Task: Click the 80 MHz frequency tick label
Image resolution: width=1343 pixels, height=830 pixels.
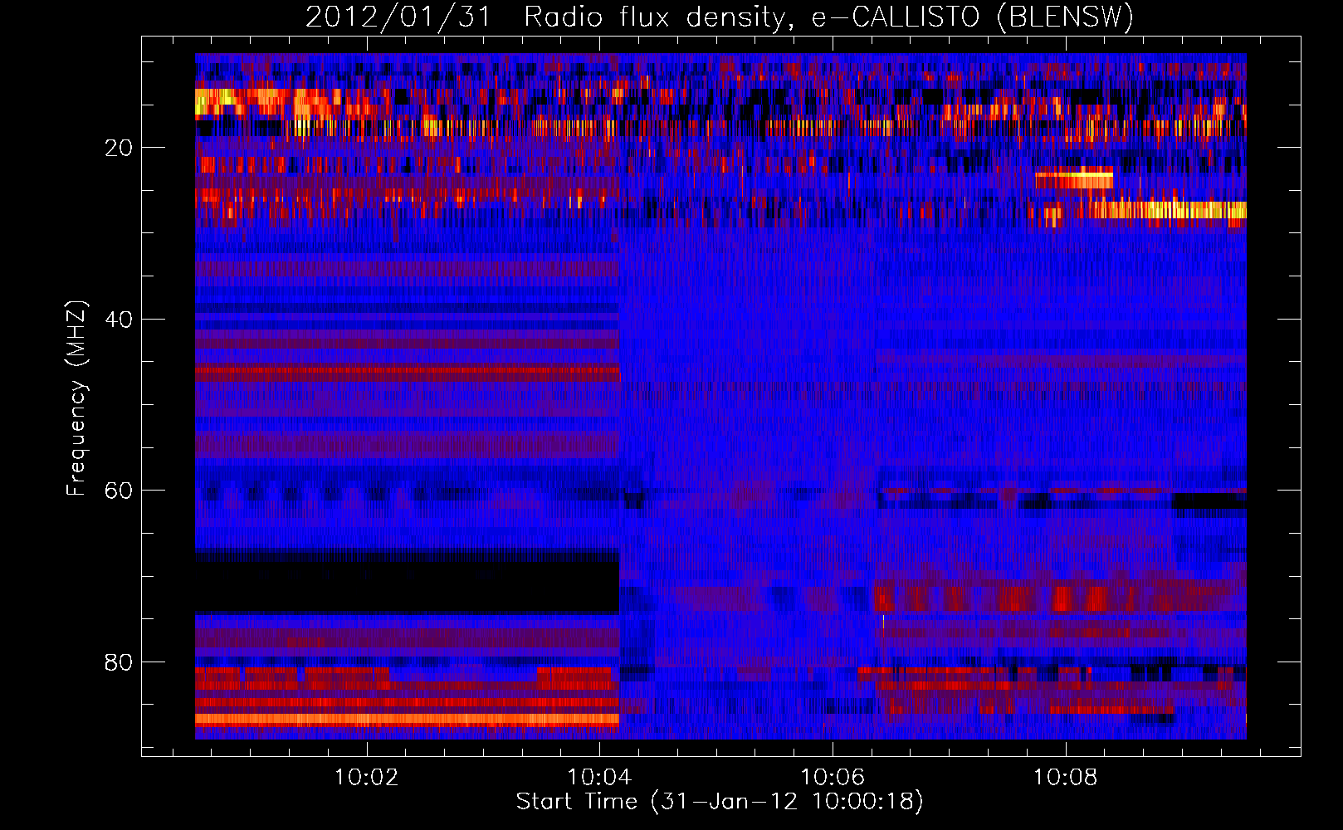Action: 120,662
